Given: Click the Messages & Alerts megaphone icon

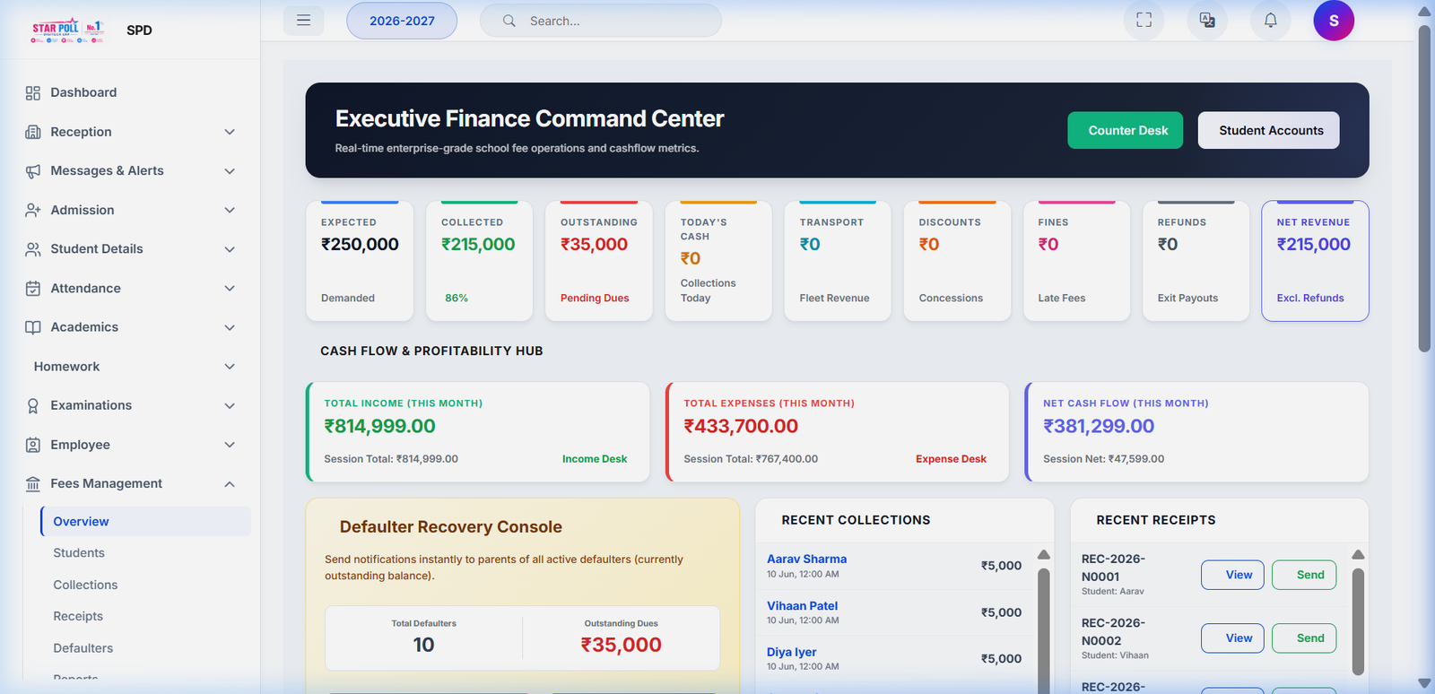Looking at the screenshot, I should coord(33,170).
